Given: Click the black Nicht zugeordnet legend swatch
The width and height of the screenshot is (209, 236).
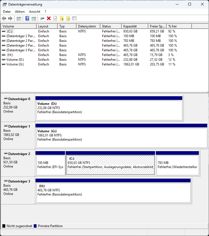Looking at the screenshot, I should 4,226.
